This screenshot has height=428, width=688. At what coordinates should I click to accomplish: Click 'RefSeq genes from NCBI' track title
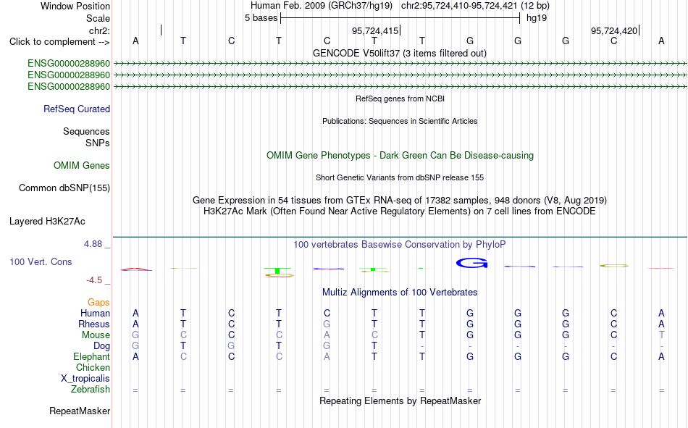pyautogui.click(x=400, y=98)
